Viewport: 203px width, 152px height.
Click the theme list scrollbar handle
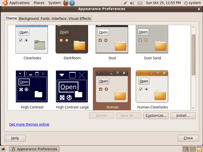pos(194,55)
